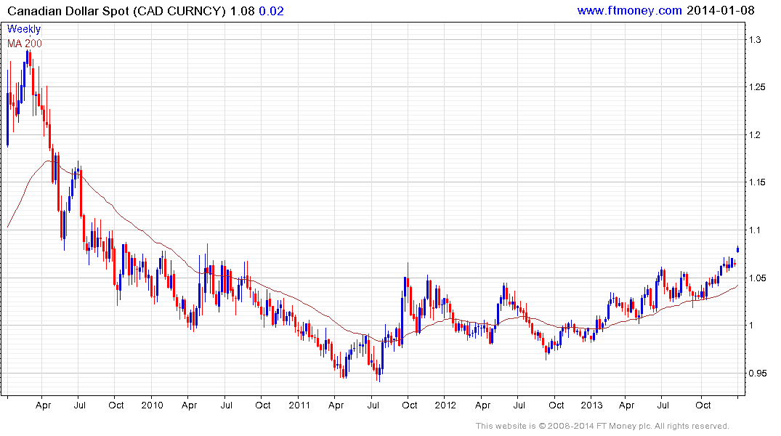781x436 pixels.
Task: Click the 1.2 price axis label
Action: point(755,135)
